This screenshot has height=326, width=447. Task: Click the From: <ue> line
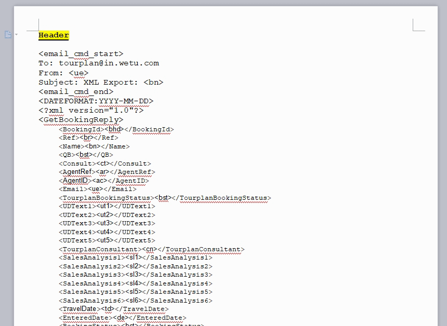tap(63, 73)
